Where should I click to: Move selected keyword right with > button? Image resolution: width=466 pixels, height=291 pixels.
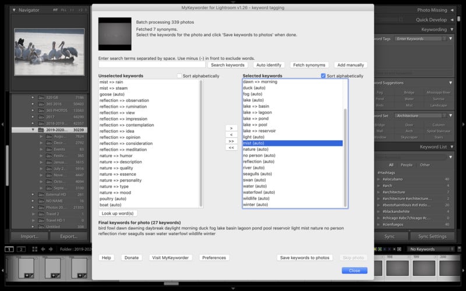[231, 128]
